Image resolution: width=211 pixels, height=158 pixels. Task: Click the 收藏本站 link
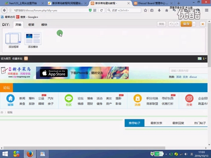[x=17, y=58]
